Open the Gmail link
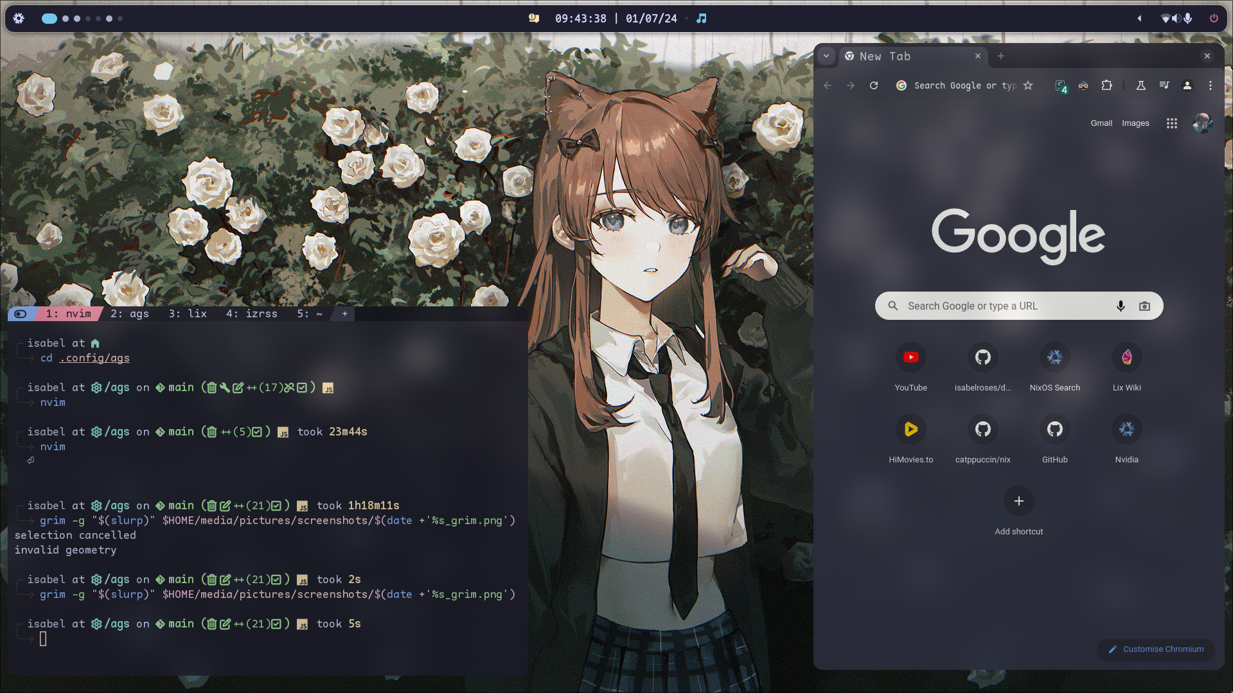The width and height of the screenshot is (1233, 693). click(x=1101, y=123)
